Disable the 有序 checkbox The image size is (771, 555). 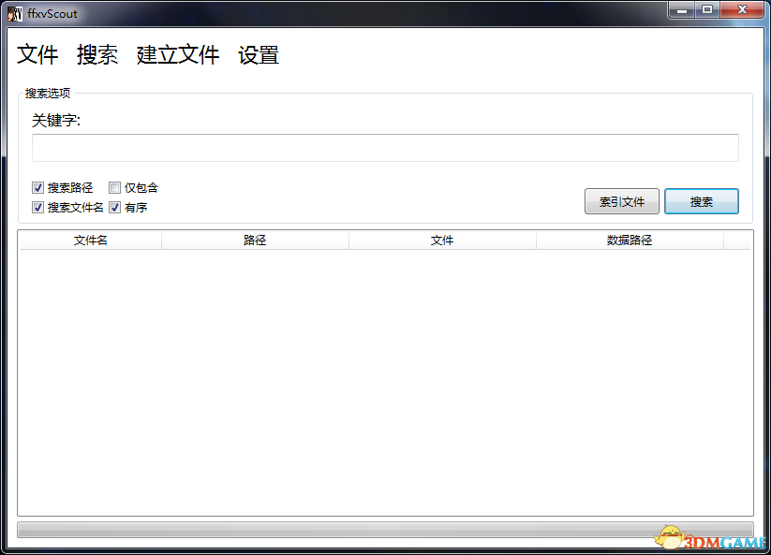(x=115, y=208)
